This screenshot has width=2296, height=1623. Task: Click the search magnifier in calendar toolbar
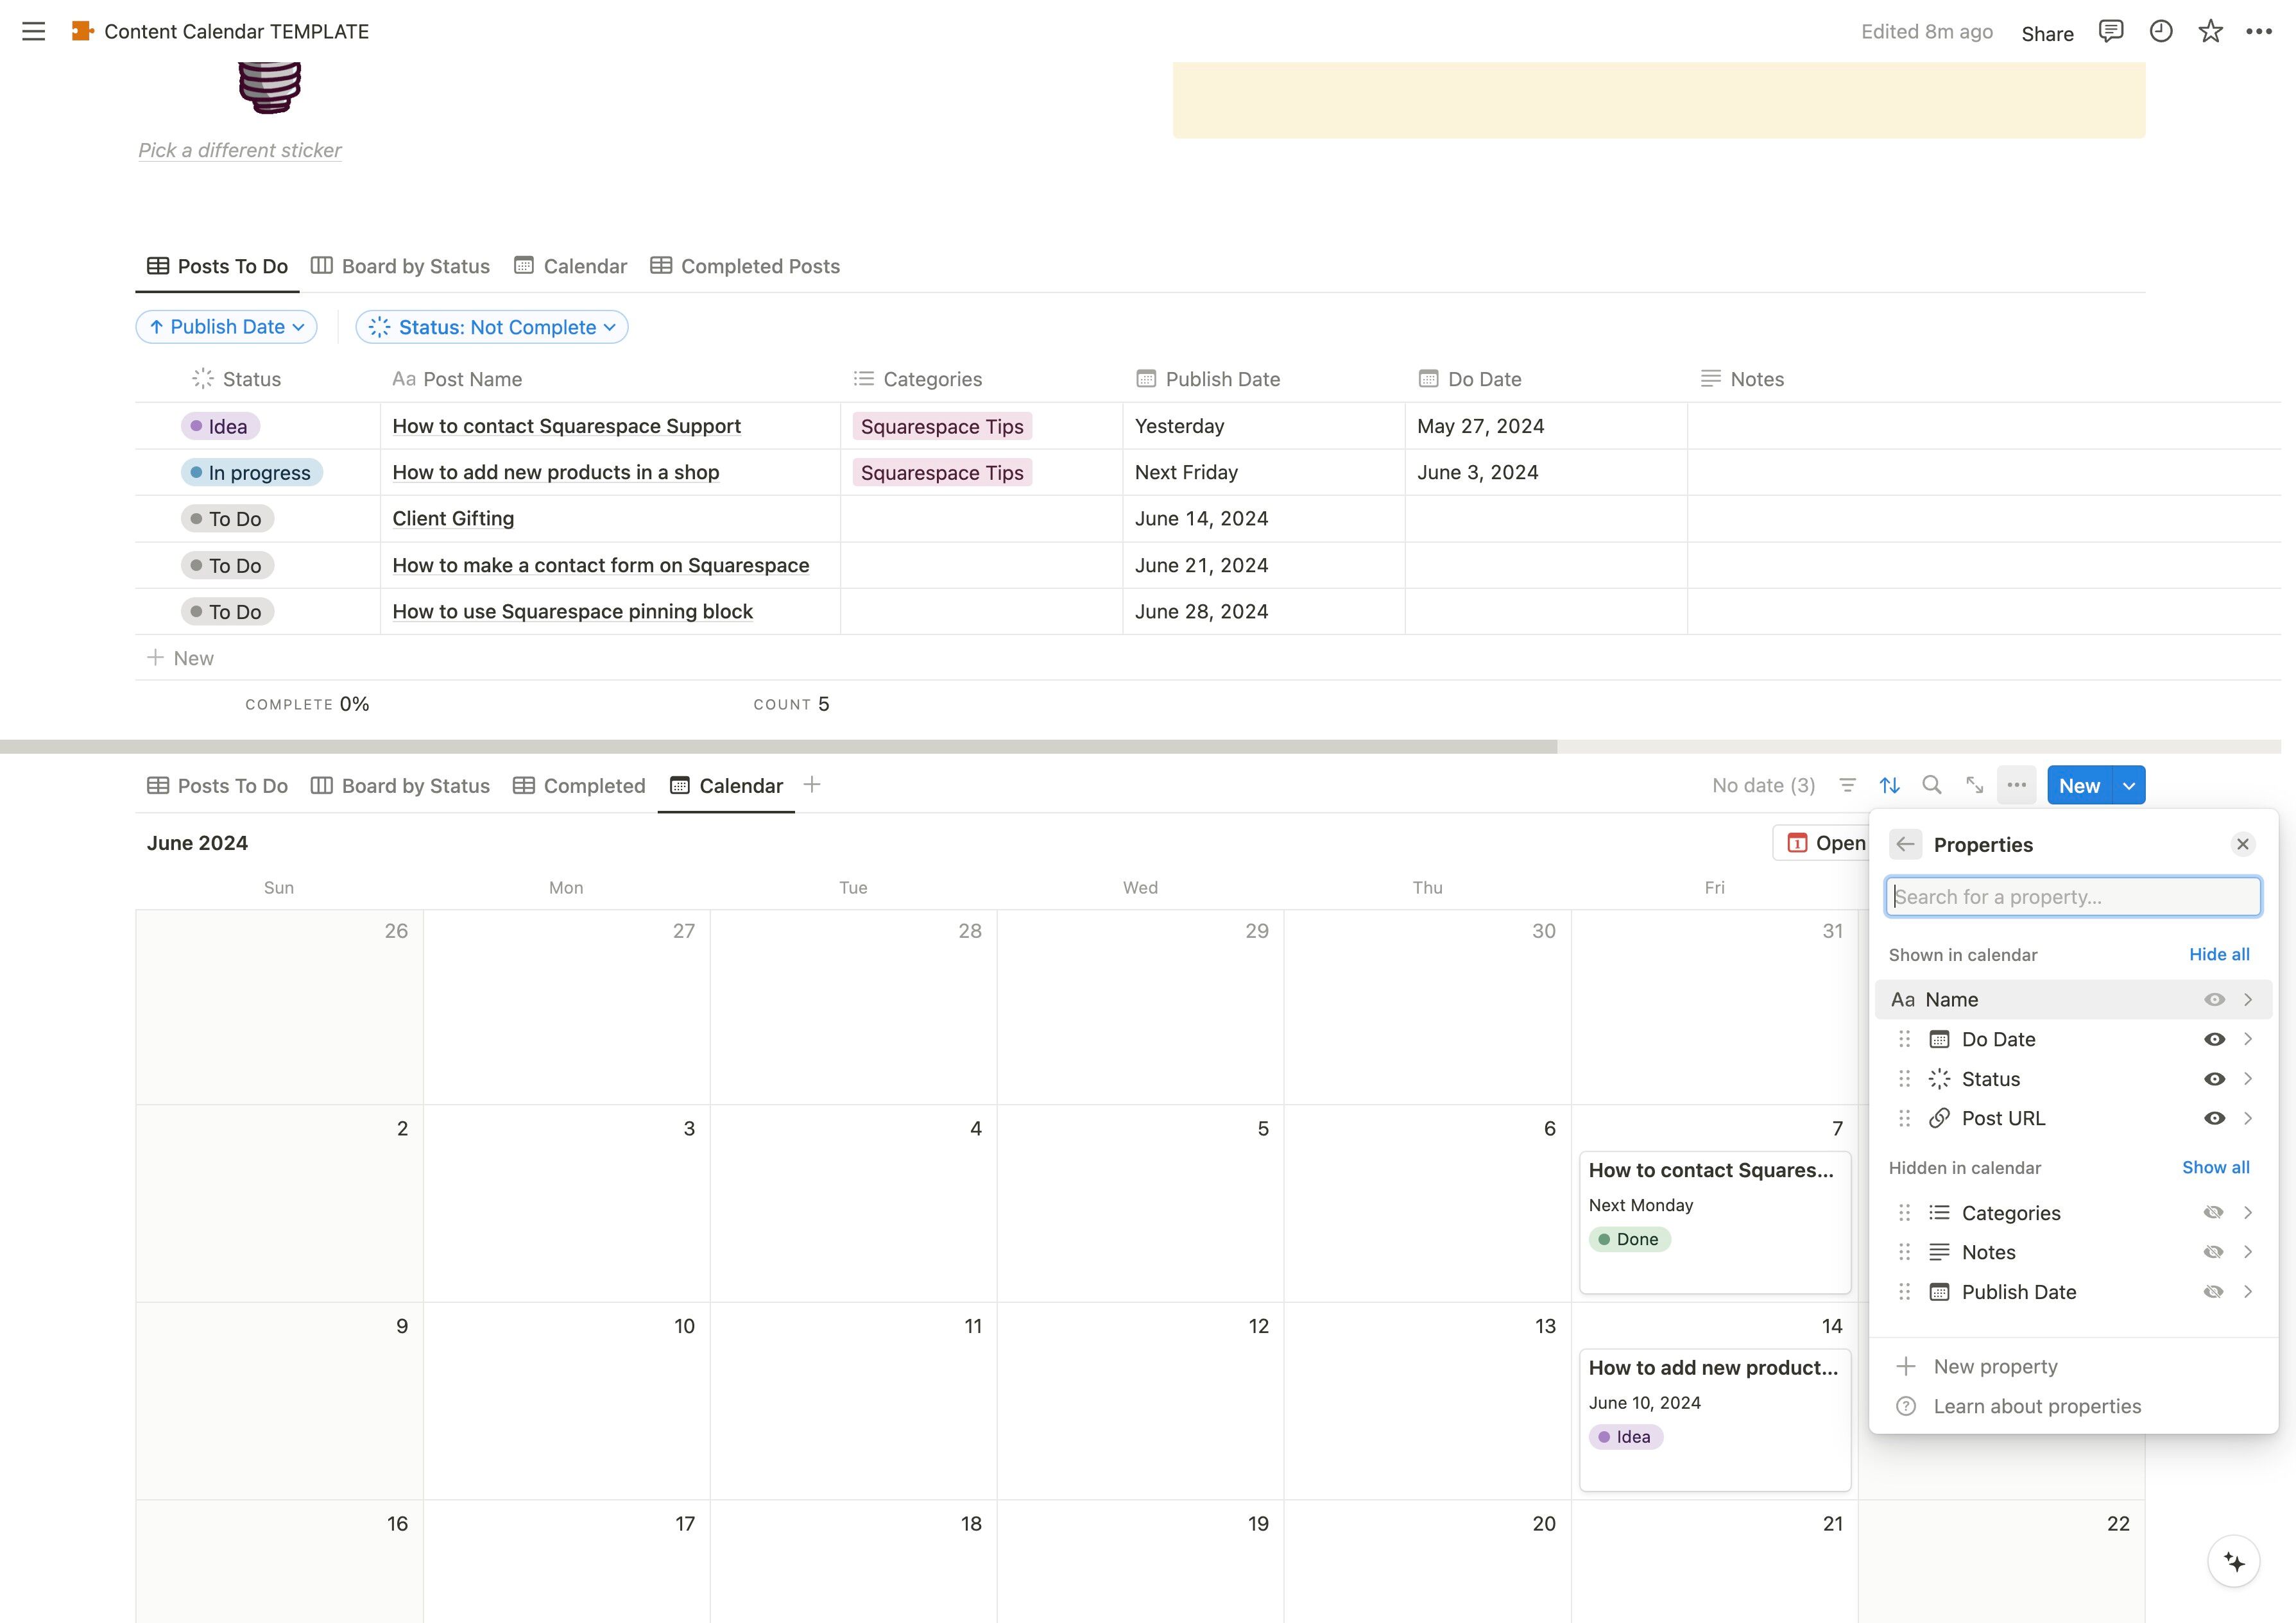tap(1932, 786)
